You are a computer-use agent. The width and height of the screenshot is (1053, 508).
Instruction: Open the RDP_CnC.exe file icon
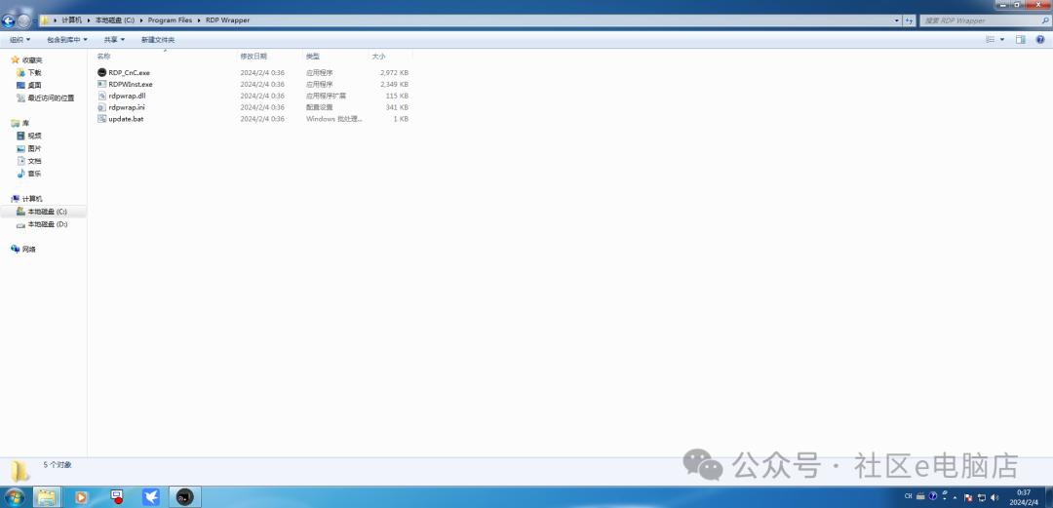102,72
